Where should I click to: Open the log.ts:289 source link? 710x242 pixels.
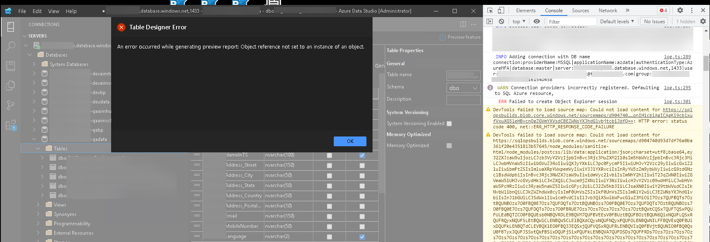click(x=677, y=57)
